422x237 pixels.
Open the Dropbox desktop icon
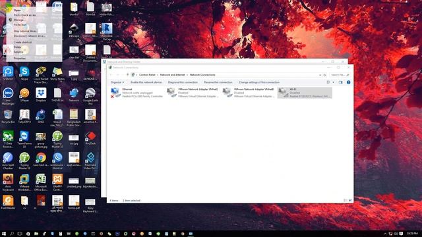pos(41,95)
